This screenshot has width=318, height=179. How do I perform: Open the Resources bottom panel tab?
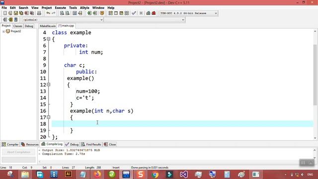tap(30, 144)
